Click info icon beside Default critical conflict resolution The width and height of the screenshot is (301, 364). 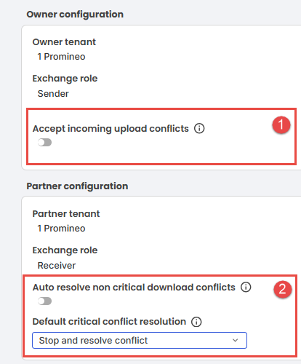pyautogui.click(x=196, y=322)
